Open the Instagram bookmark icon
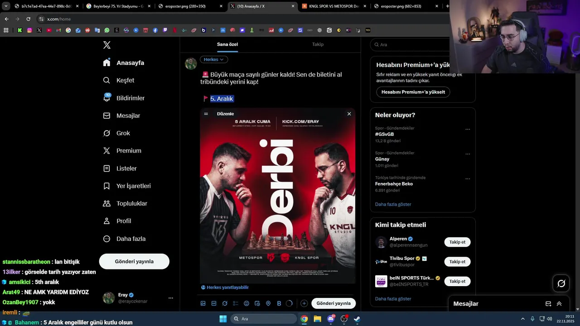This screenshot has height=326, width=580. pyautogui.click(x=29, y=30)
